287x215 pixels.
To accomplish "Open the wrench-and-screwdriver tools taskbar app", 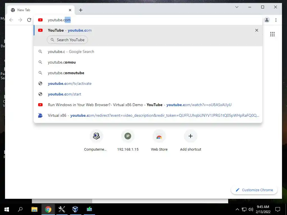I will tap(62, 209).
